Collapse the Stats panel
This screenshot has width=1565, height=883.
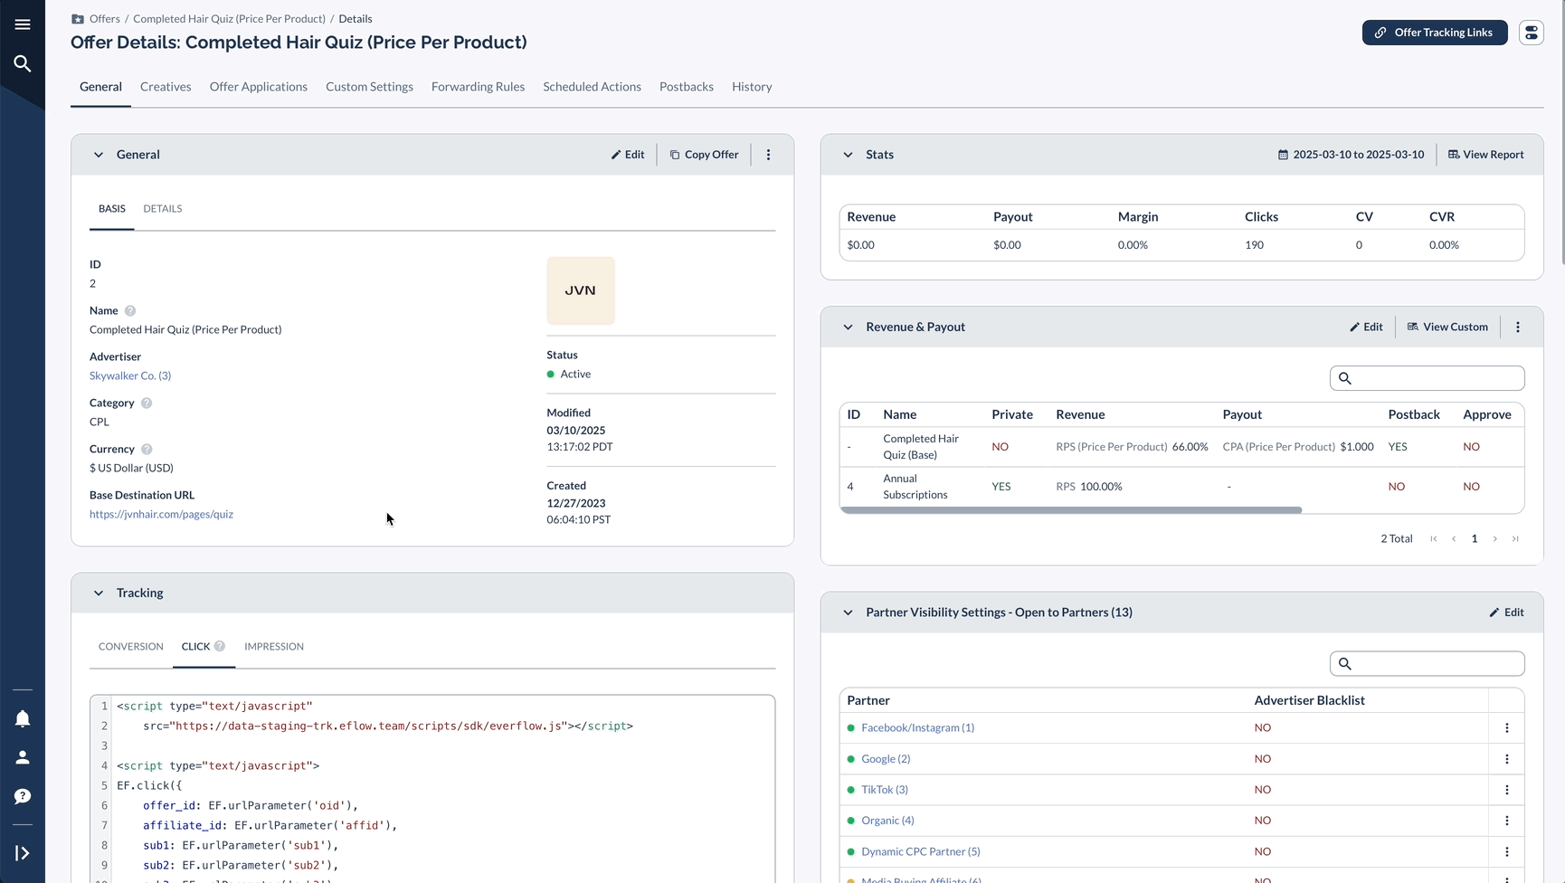point(848,155)
